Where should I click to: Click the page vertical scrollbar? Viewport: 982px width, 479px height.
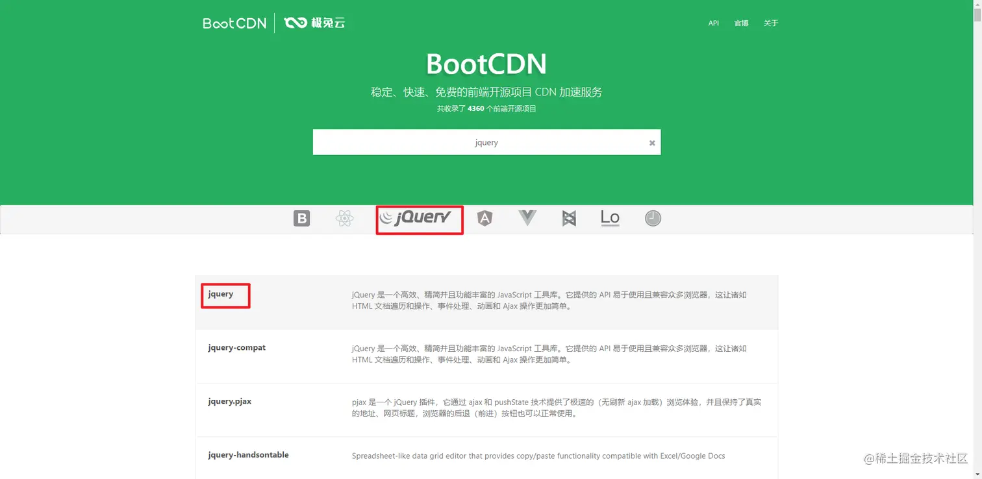pos(977,239)
